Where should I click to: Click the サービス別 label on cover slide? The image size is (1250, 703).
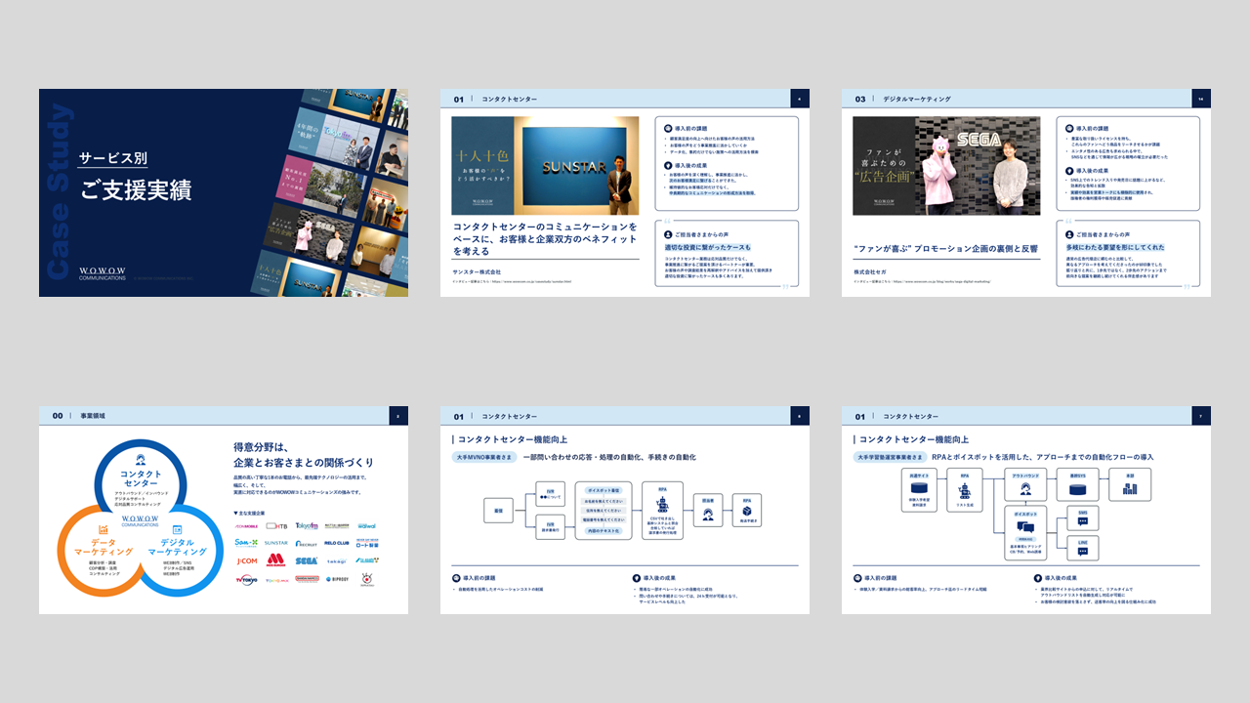[113, 156]
